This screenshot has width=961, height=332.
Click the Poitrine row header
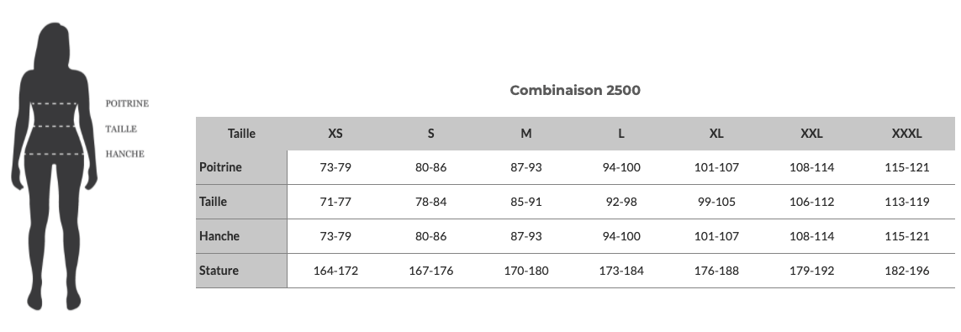pos(241,167)
